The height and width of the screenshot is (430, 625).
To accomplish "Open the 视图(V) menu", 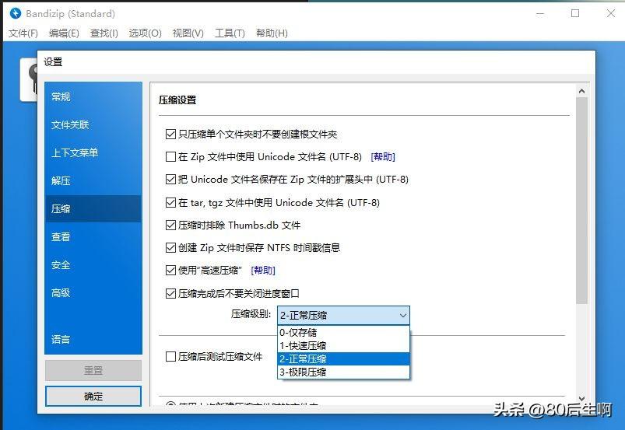I will 188,33.
